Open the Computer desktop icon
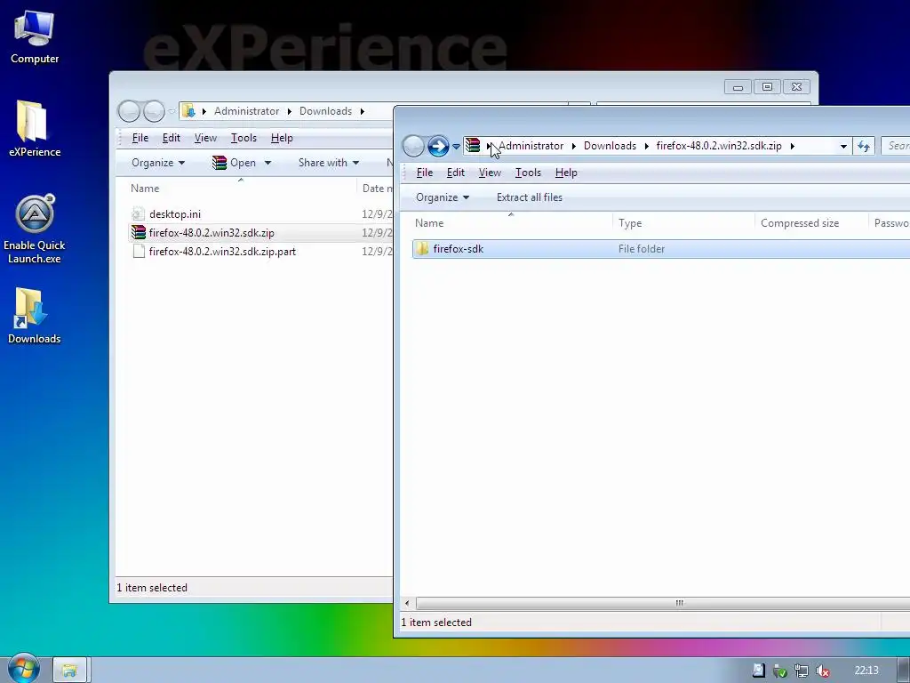Image resolution: width=910 pixels, height=683 pixels. coord(35,37)
